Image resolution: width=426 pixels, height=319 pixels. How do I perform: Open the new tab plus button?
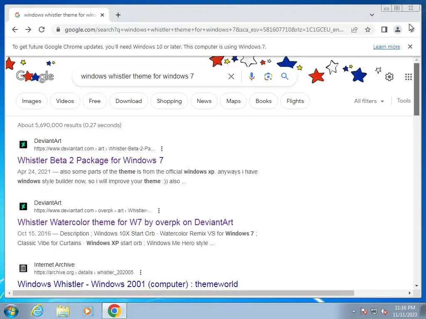118,15
